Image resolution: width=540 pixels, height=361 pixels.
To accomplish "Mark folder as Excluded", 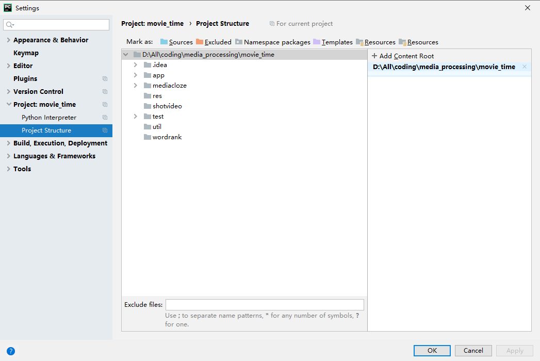I will [214, 42].
